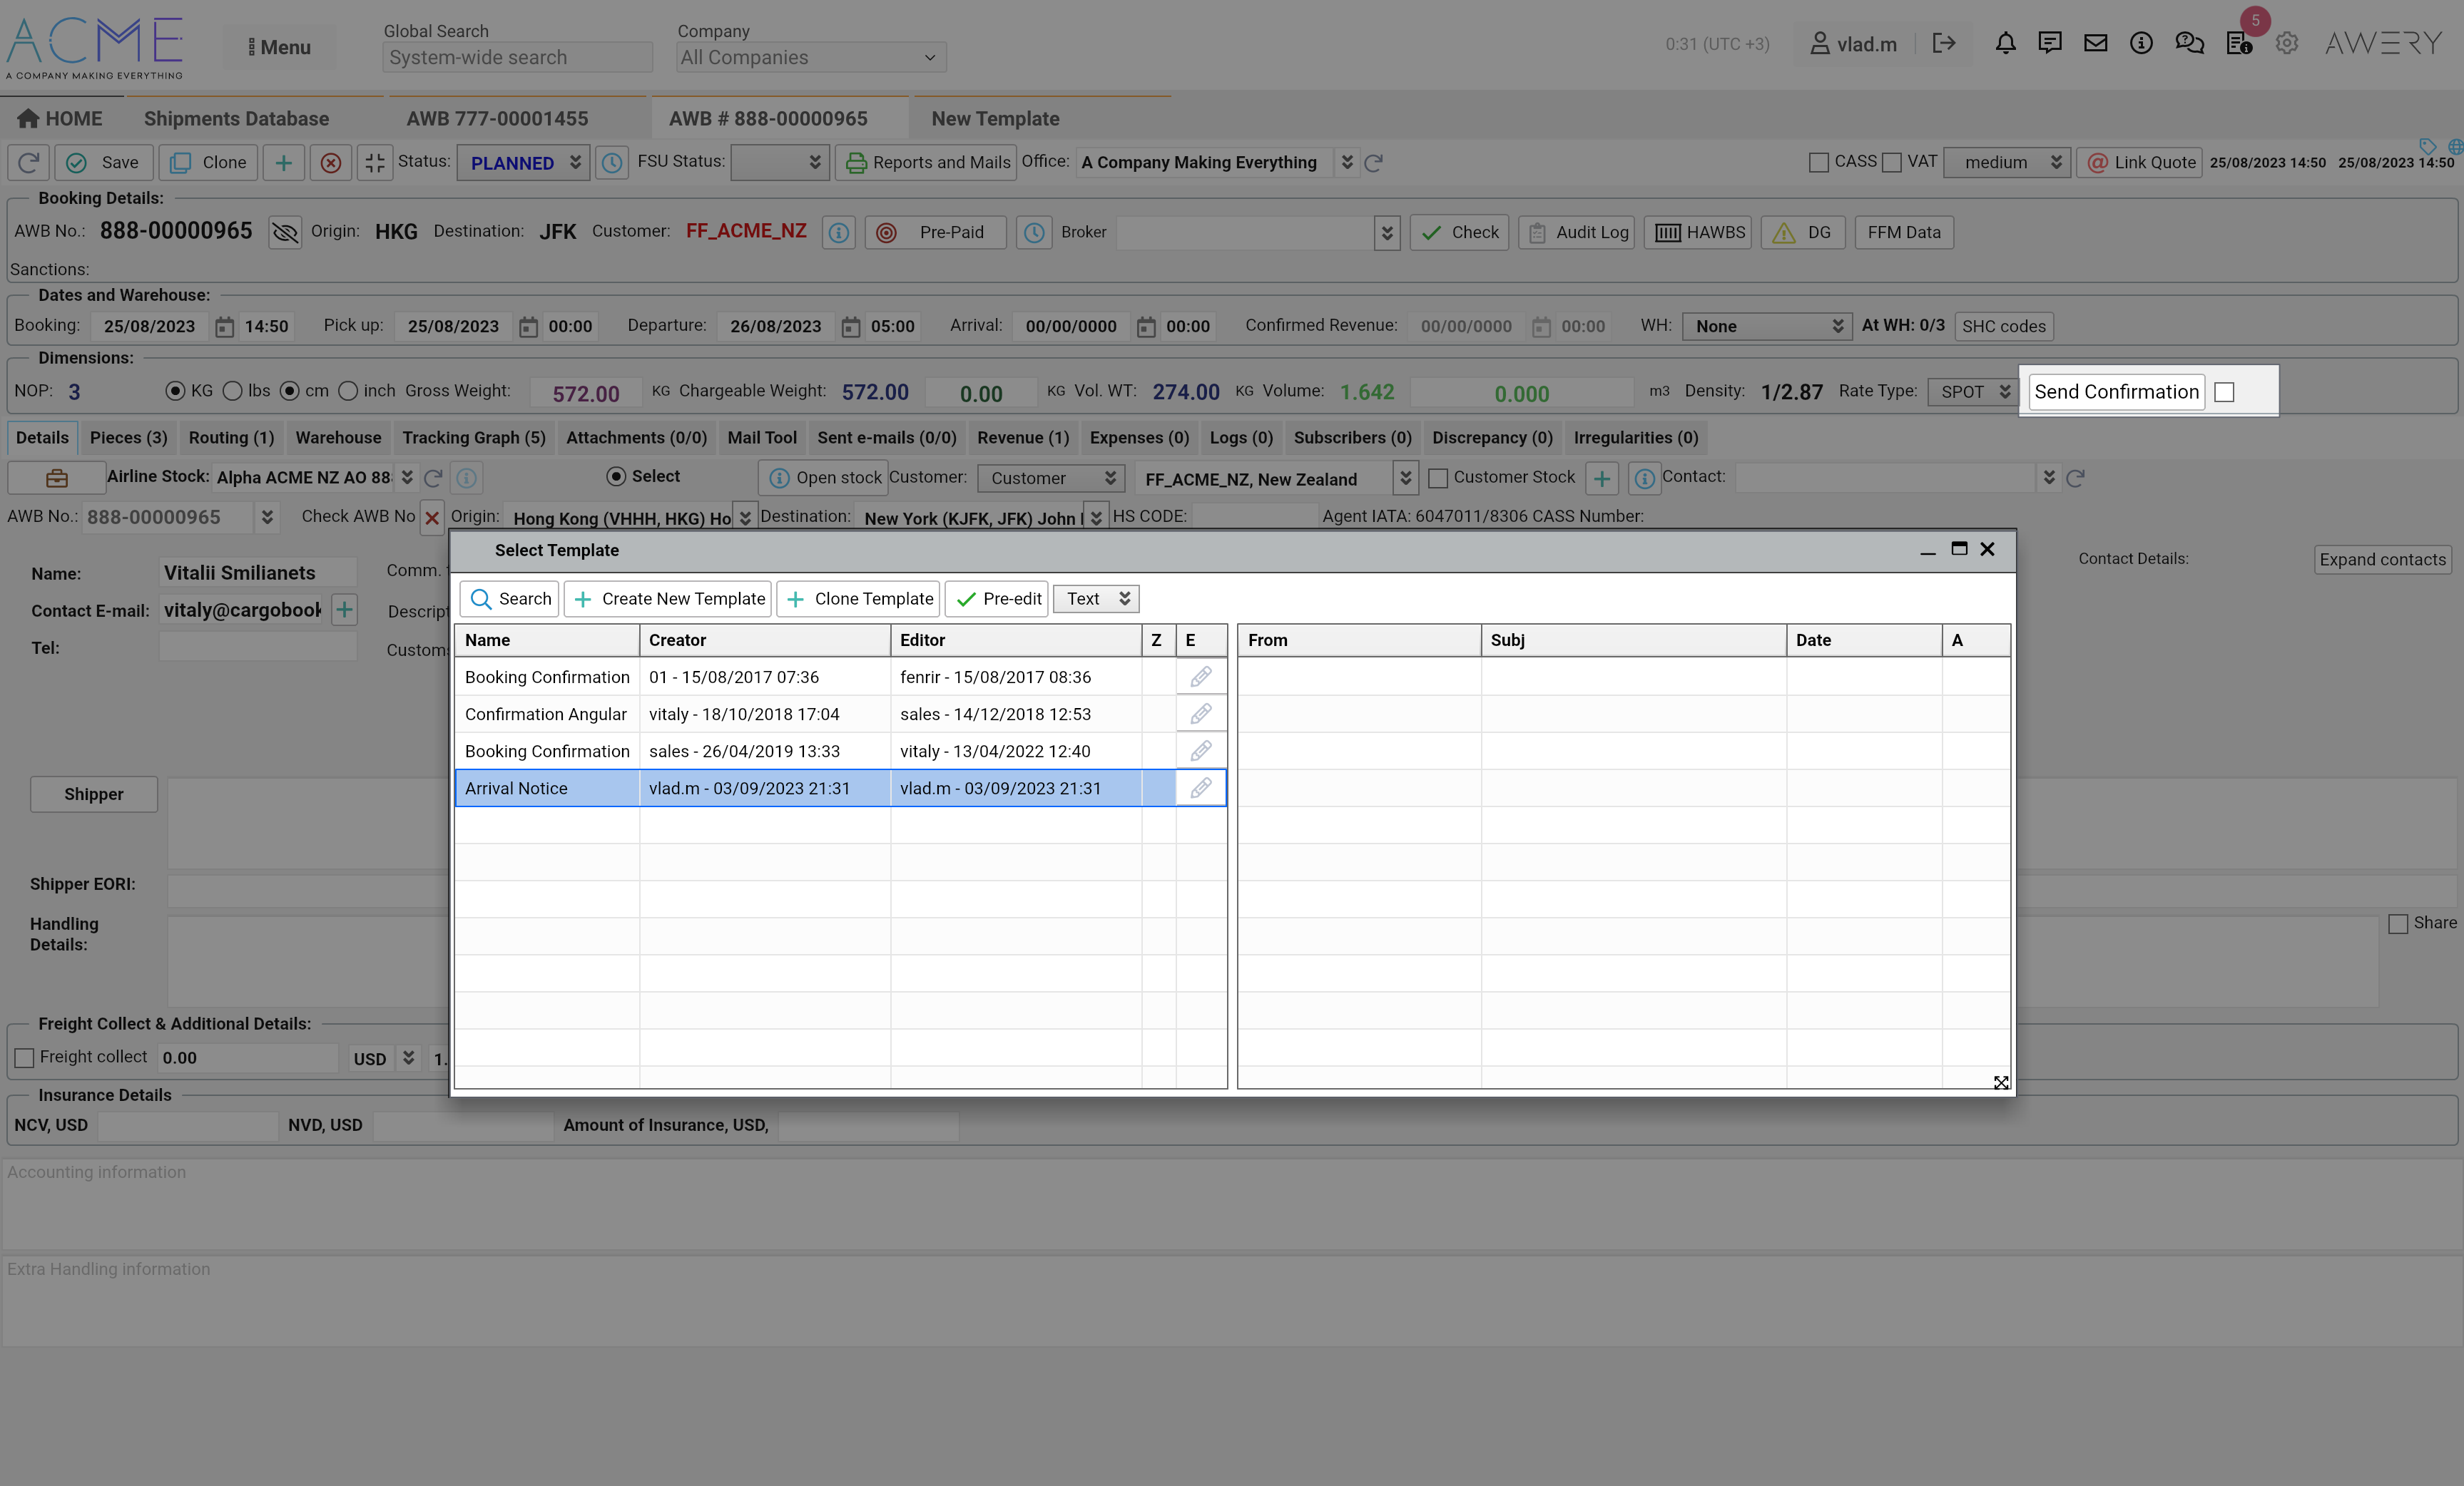Click the Date column header in mail list
Screen dimensions: 2464x1486
click(x=1863, y=640)
